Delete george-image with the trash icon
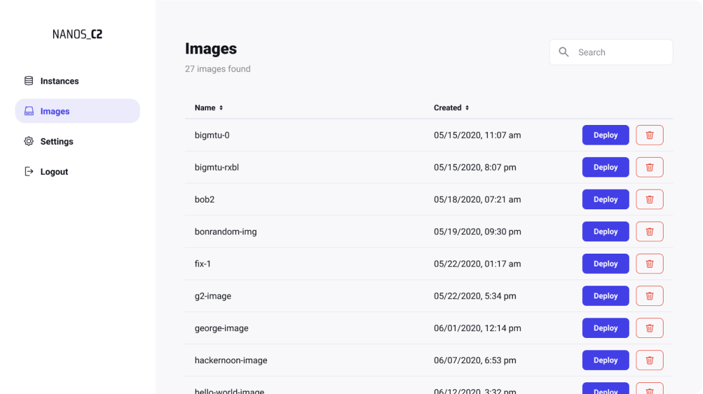Viewport: 703px width, 394px height. [649, 328]
